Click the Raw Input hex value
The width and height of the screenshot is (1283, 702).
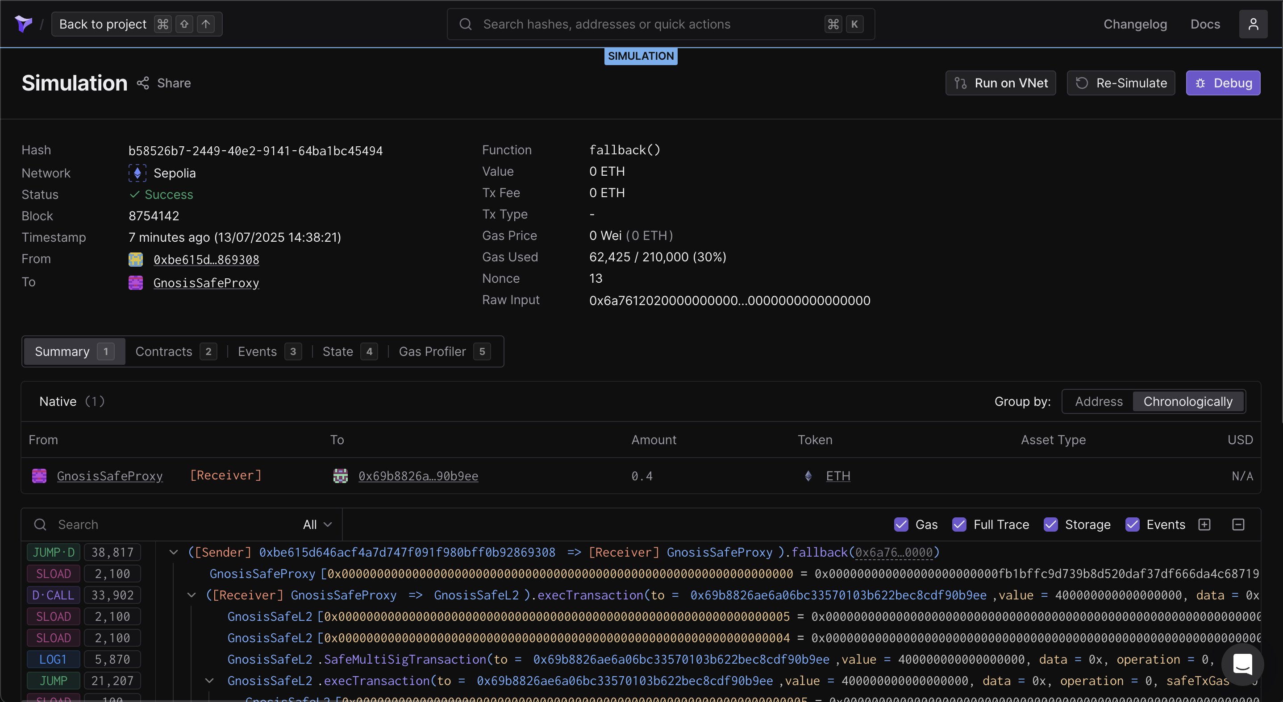(729, 301)
